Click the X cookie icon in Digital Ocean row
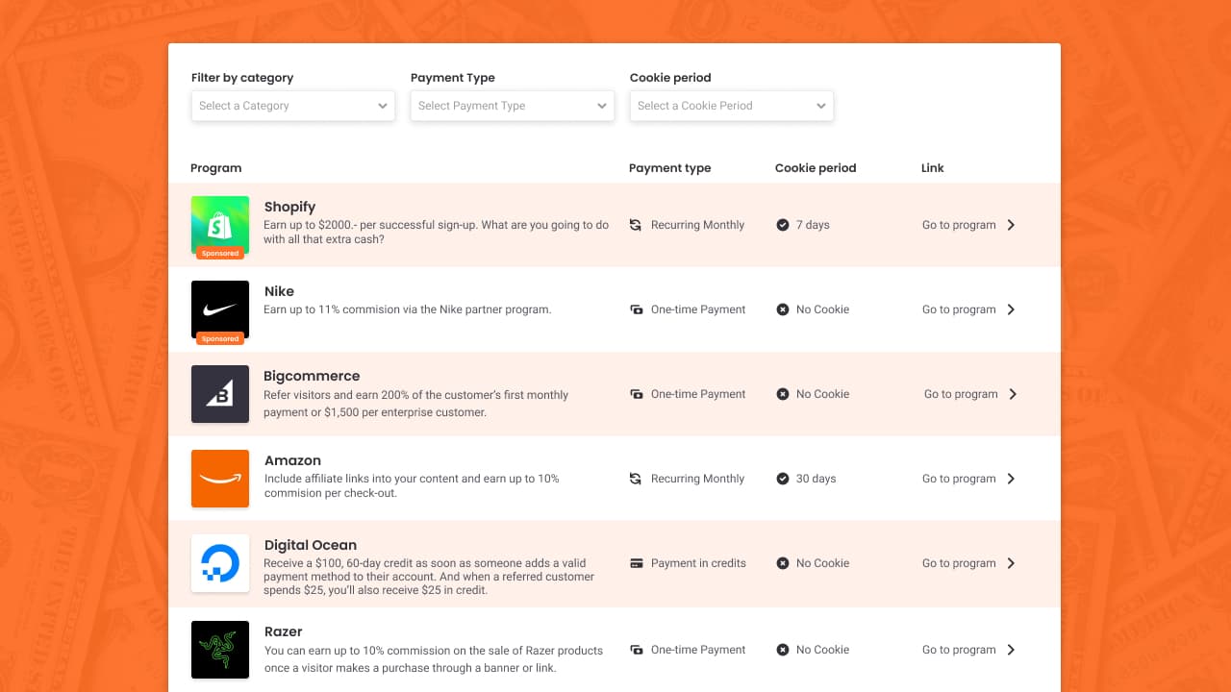 (783, 563)
